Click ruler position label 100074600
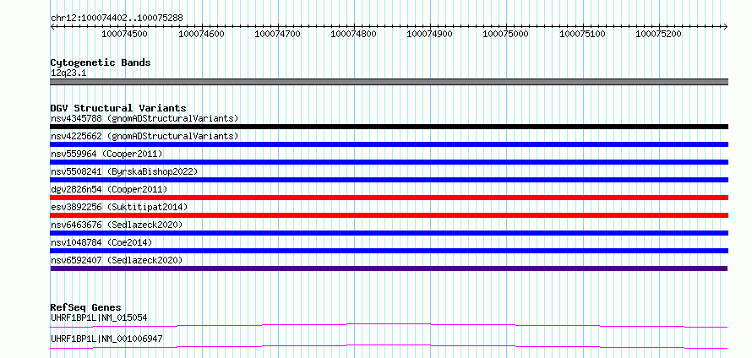The image size is (752, 358). [201, 34]
